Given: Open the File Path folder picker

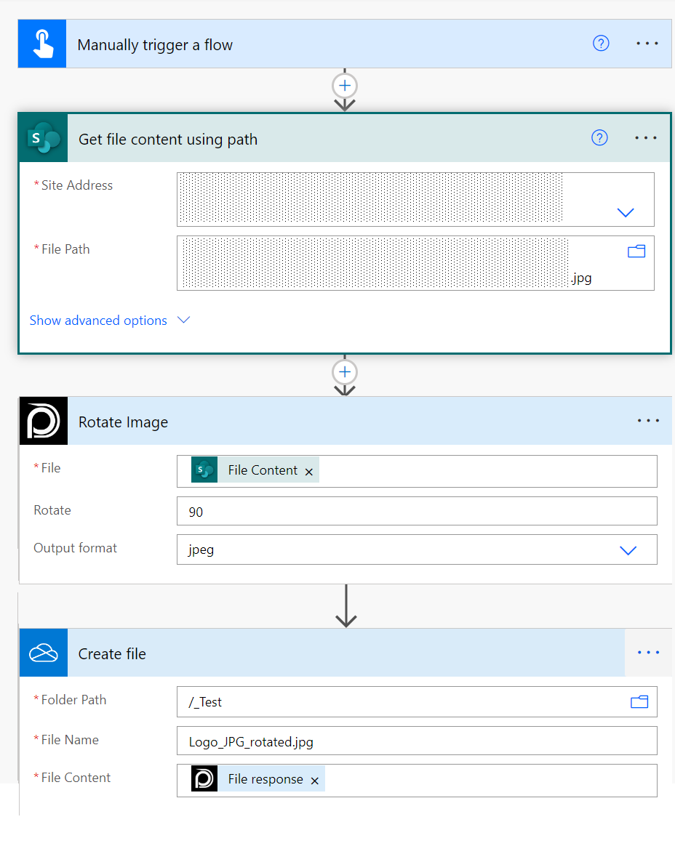Looking at the screenshot, I should 636,251.
